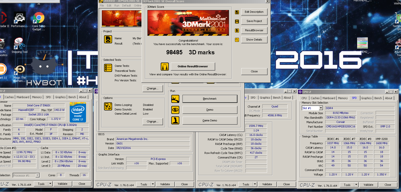The image size is (401, 192).
Task: Click Validate in CPU window
Action: click(62, 184)
